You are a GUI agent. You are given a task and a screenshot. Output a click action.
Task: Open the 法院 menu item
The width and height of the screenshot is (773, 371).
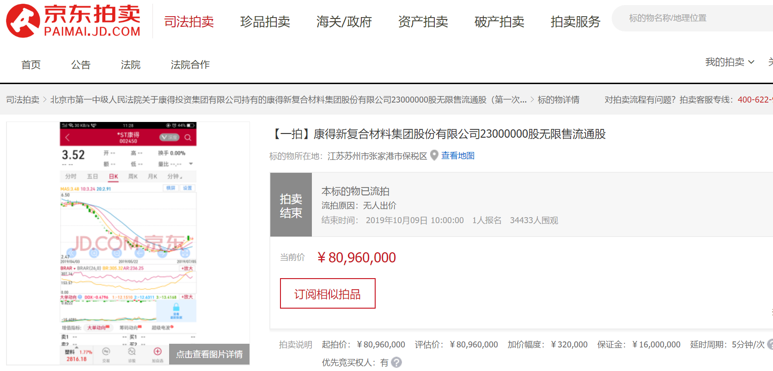[131, 65]
